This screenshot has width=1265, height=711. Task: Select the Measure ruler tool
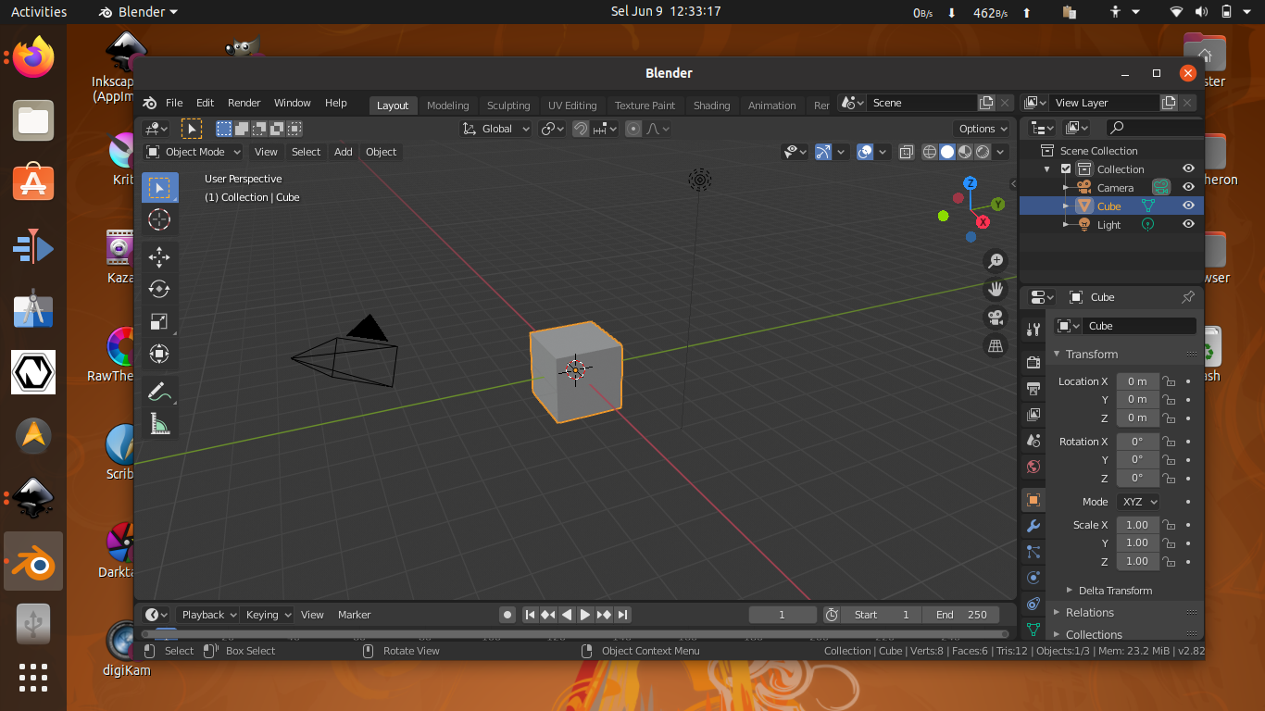click(x=159, y=424)
